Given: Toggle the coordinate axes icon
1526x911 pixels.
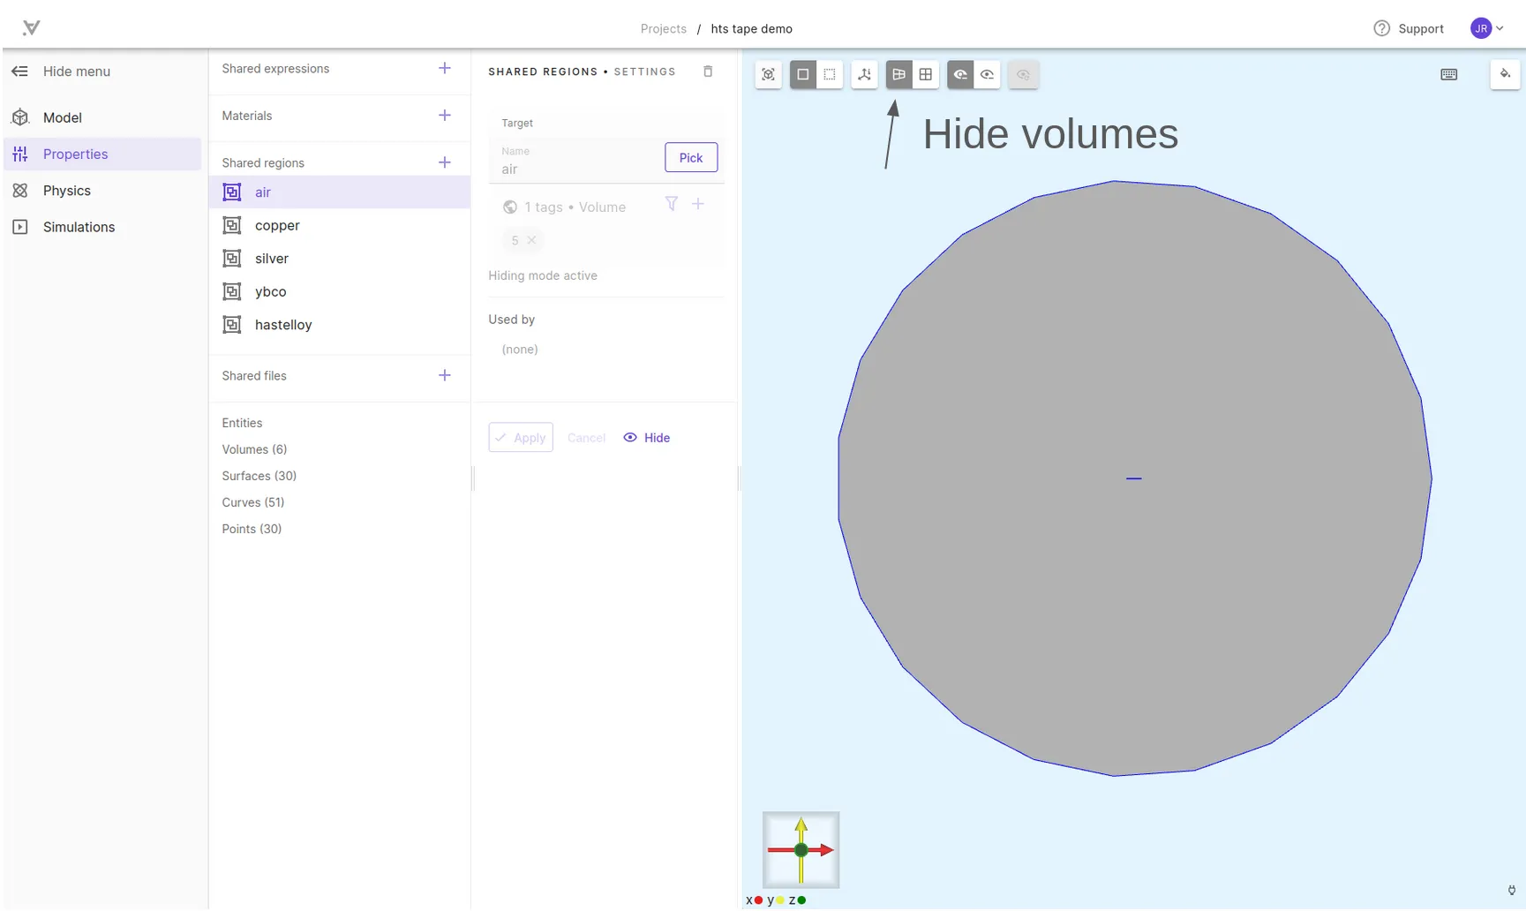Looking at the screenshot, I should pyautogui.click(x=865, y=75).
